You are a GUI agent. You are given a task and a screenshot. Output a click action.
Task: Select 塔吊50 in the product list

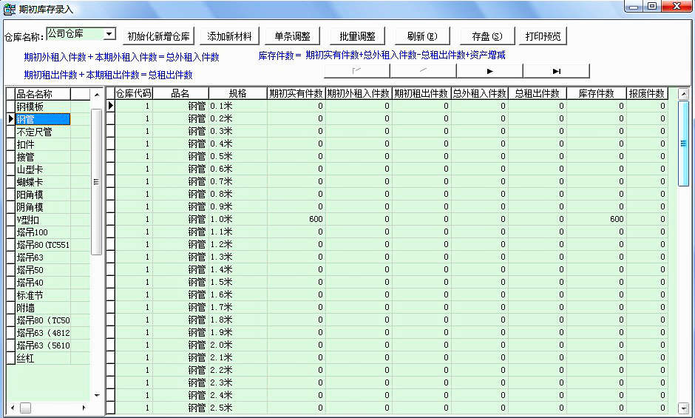tap(43, 270)
